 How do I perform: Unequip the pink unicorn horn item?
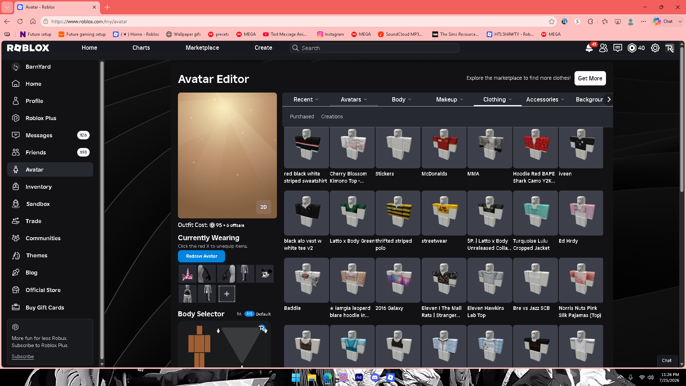(x=188, y=274)
